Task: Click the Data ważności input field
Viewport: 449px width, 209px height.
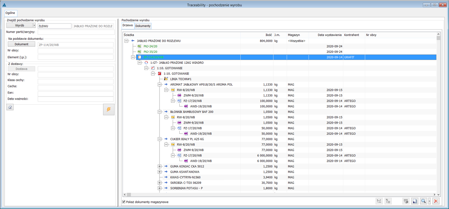Action: click(76, 99)
